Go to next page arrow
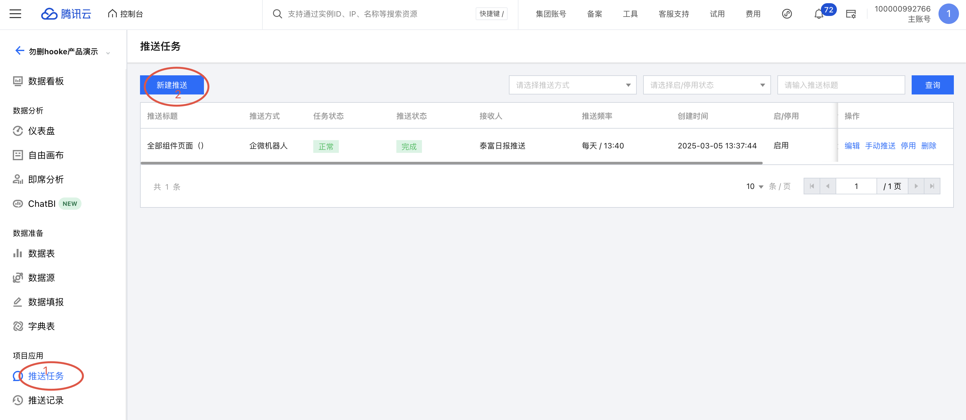This screenshot has height=420, width=966. click(x=916, y=186)
